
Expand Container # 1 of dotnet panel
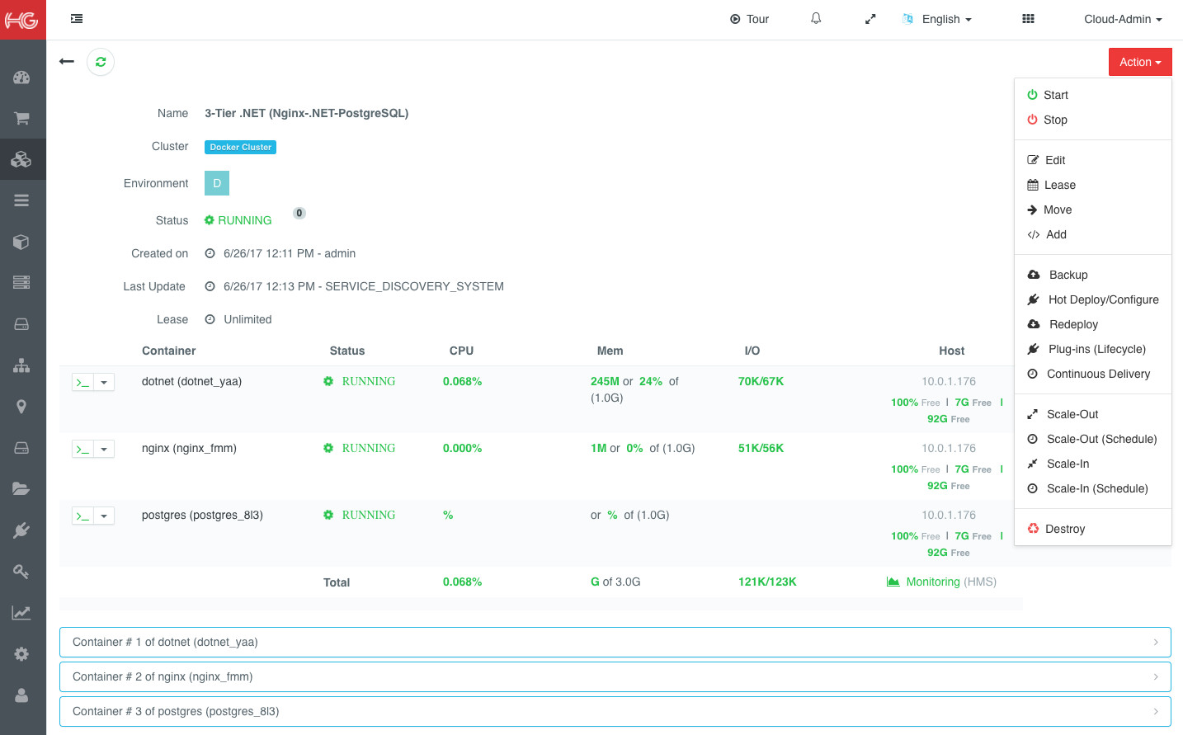point(615,642)
